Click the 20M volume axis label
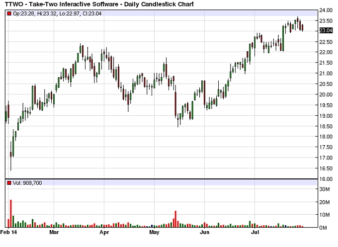338x247 pixels. [x=325, y=202]
